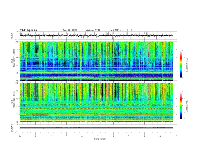
Task: Click the "ch.3(V)" axis label
Action: coord(12,128)
